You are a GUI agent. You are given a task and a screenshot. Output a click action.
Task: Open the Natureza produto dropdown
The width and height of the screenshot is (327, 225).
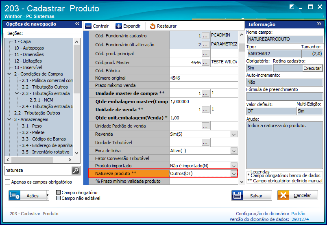(234, 173)
